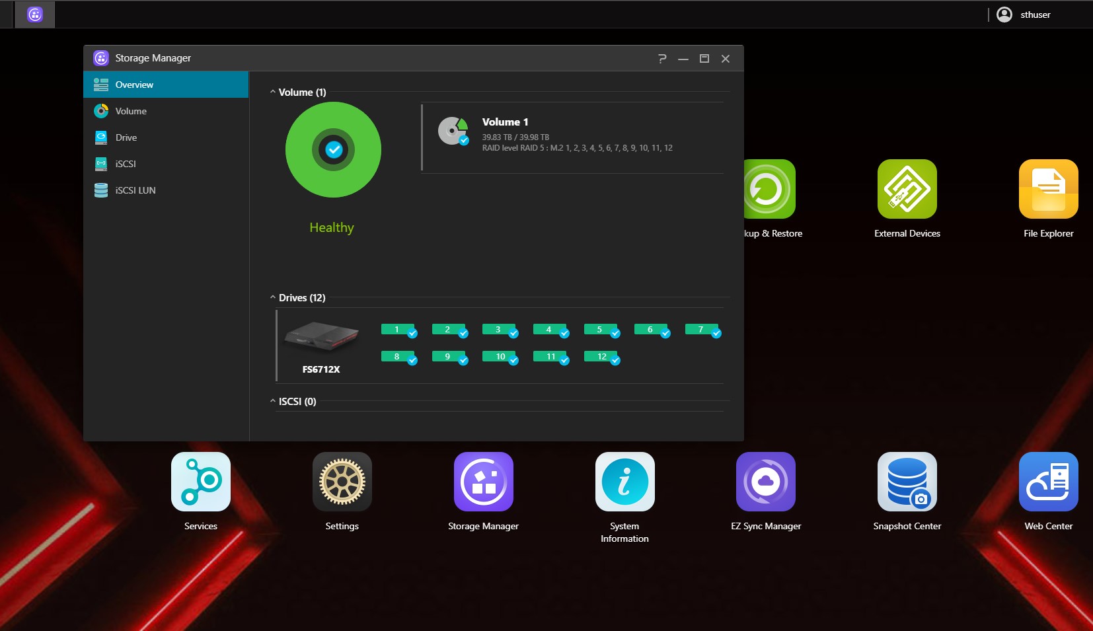Viewport: 1093px width, 631px height.
Task: Click the sthuser username label
Action: (1036, 15)
